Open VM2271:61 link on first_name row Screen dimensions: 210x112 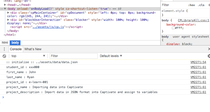[x=198, y=72]
